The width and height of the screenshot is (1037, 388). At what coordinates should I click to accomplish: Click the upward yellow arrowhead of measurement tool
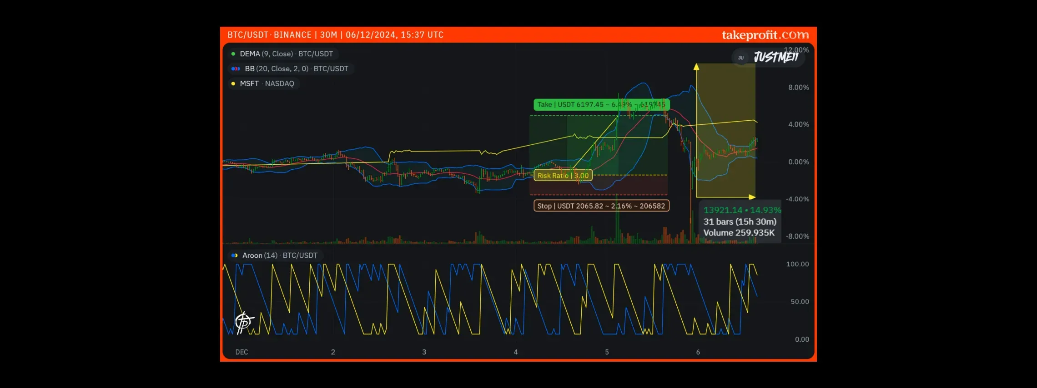696,67
